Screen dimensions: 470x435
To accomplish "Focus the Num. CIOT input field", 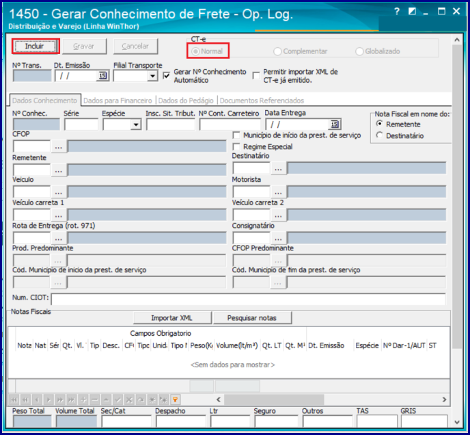I will [x=248, y=299].
